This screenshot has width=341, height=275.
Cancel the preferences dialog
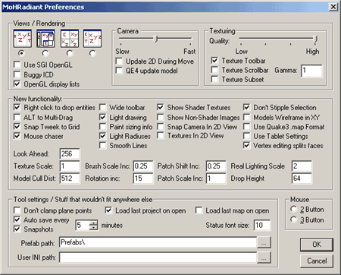click(x=317, y=261)
